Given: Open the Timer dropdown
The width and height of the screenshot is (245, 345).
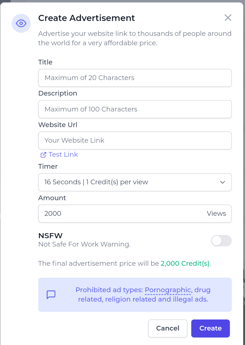Looking at the screenshot, I should 135,182.
